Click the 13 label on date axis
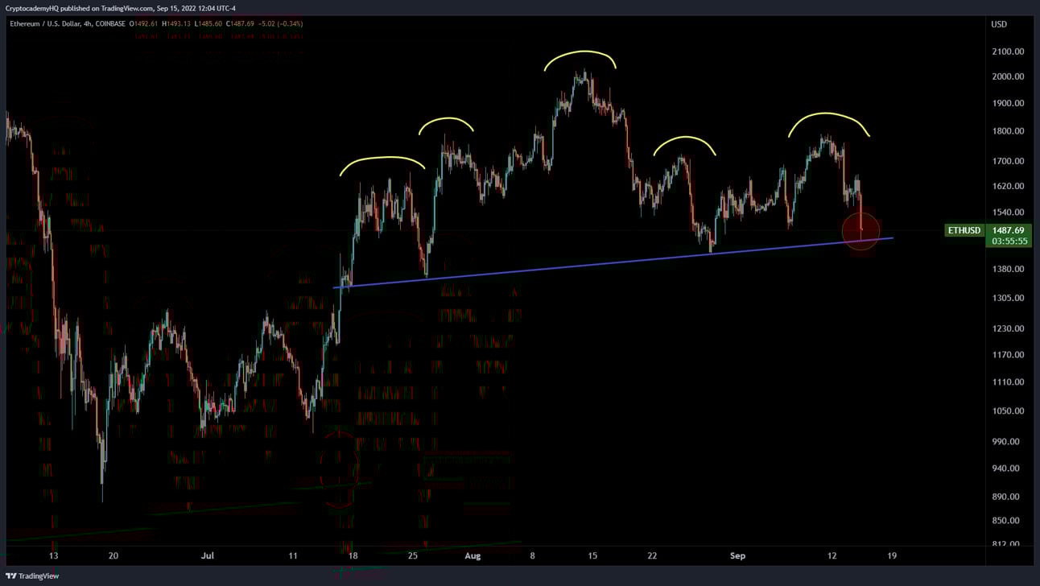 [x=53, y=555]
